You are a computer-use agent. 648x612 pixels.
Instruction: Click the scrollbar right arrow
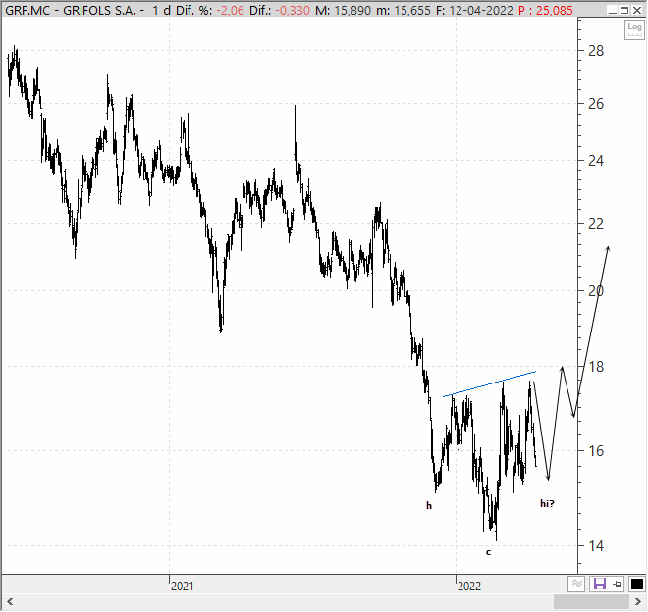637,601
